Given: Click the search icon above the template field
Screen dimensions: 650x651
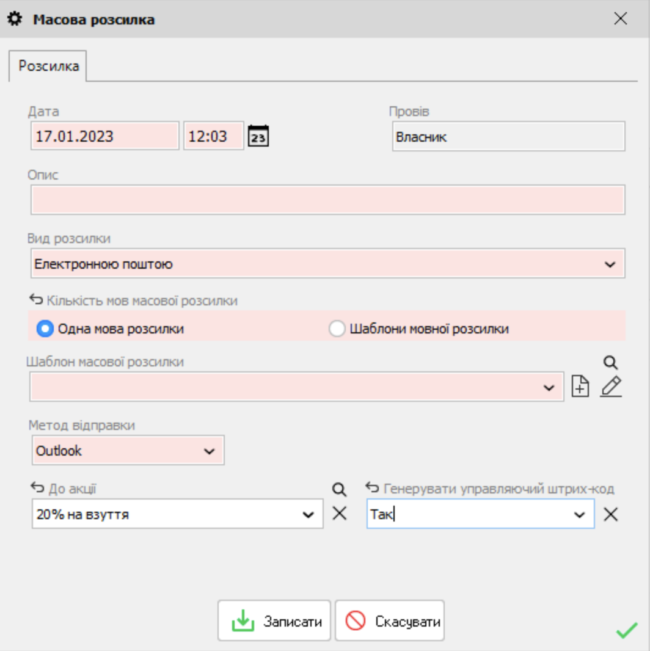Looking at the screenshot, I should point(610,363).
